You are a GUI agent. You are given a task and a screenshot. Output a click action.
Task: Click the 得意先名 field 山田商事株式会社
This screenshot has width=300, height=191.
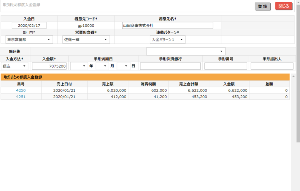pos(168,26)
